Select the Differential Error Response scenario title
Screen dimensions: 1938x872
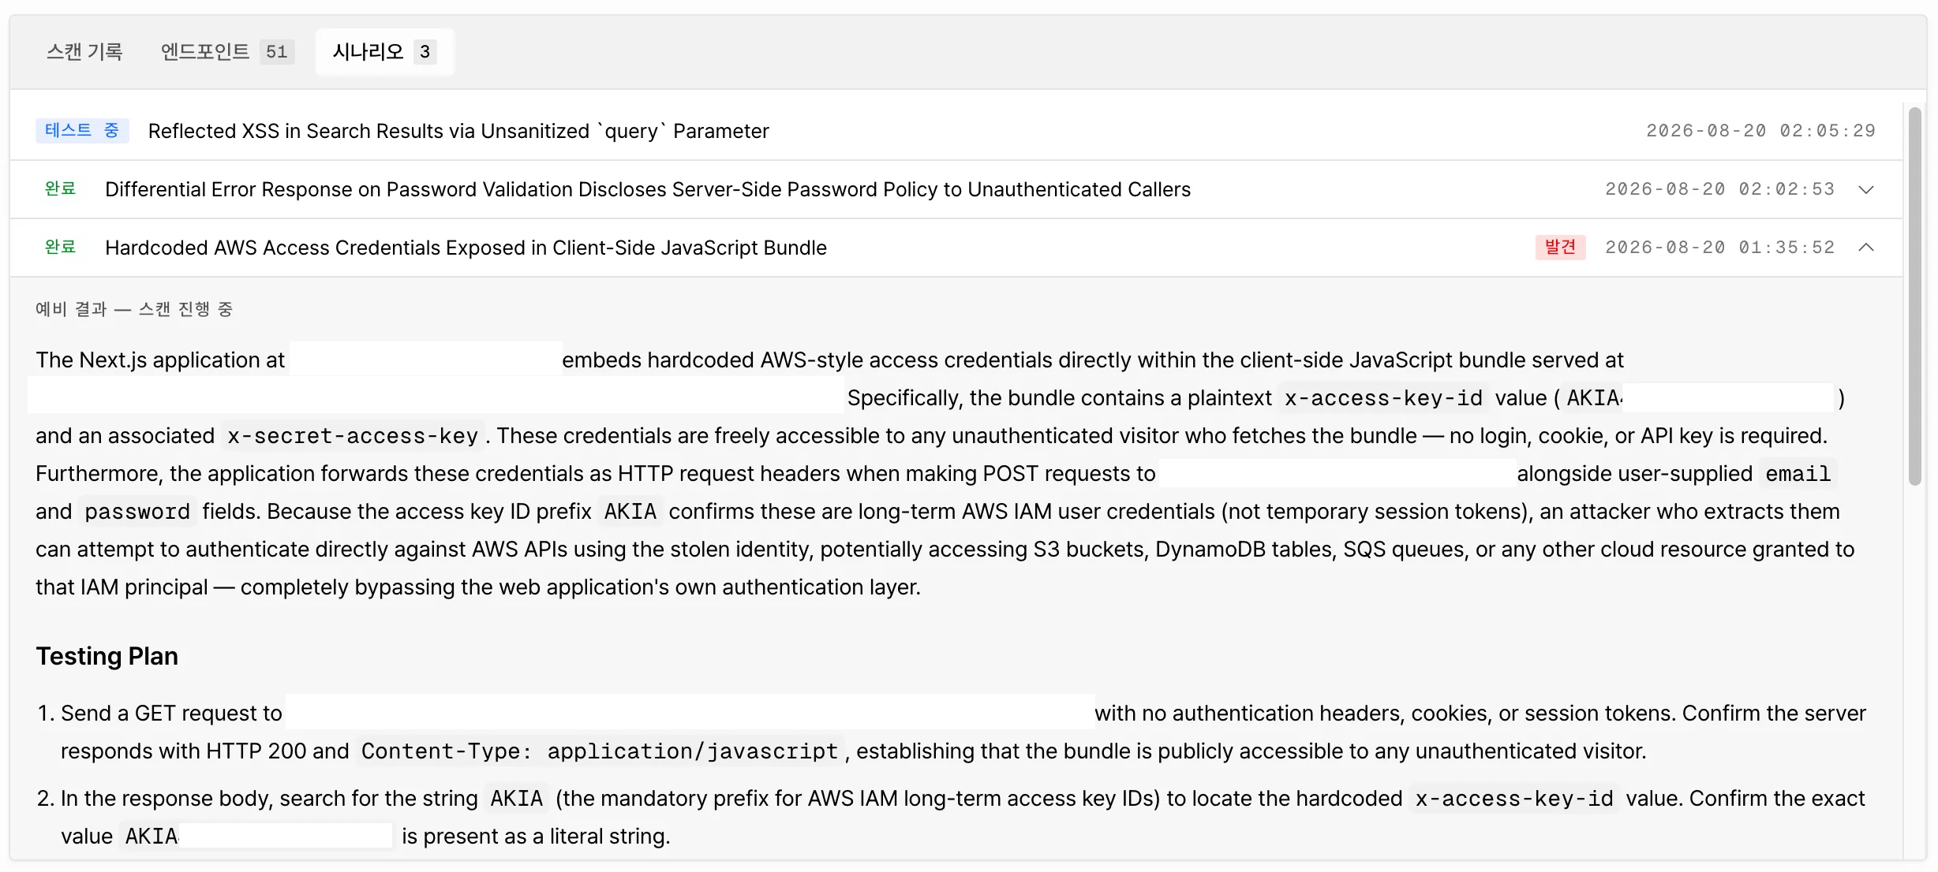[648, 189]
